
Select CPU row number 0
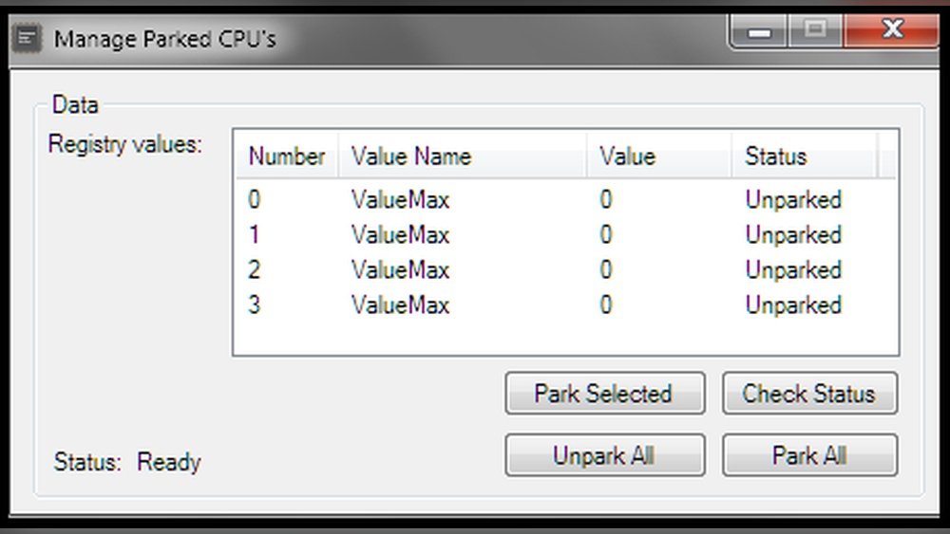click(x=255, y=200)
